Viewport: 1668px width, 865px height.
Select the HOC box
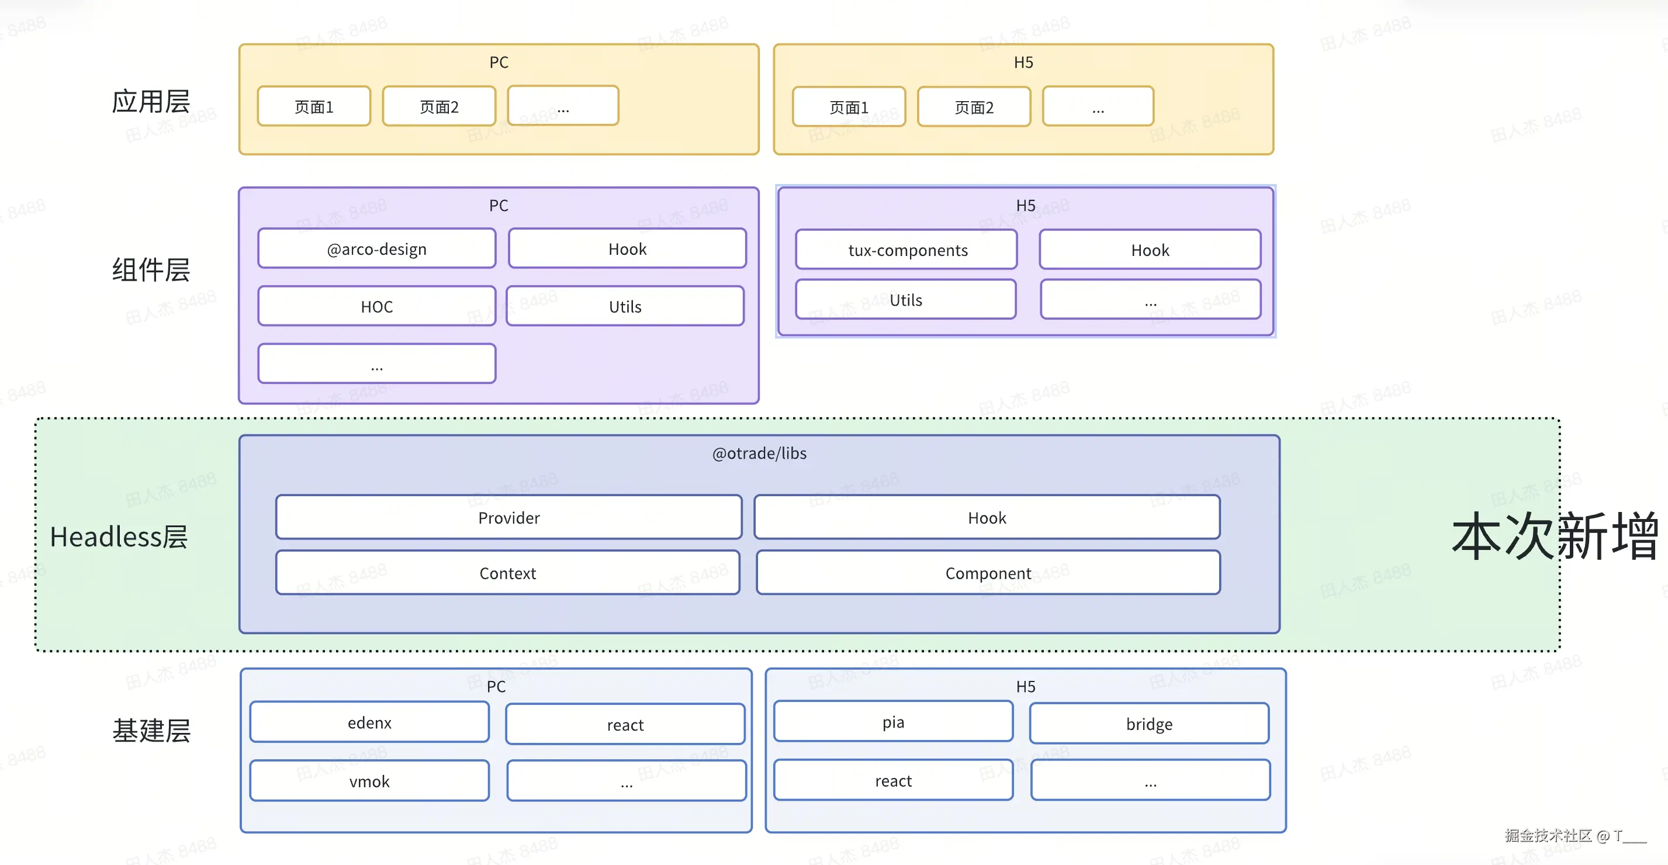coord(376,306)
